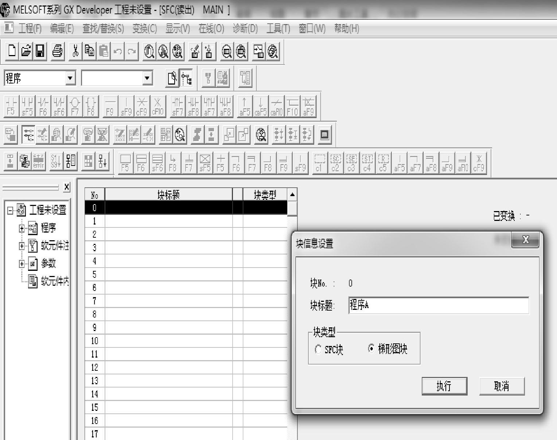Select block number 10 in the list

pos(186,341)
